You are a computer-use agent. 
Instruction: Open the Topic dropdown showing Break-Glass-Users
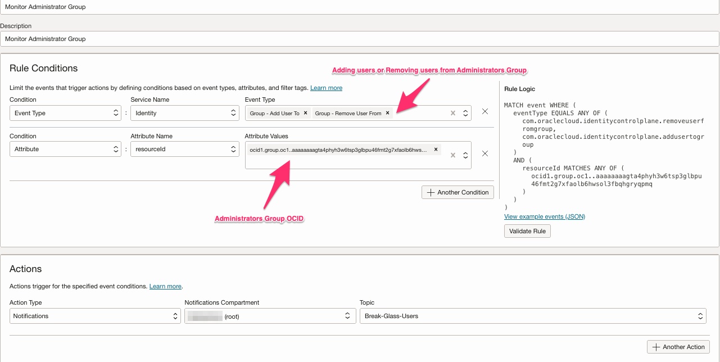(532, 316)
